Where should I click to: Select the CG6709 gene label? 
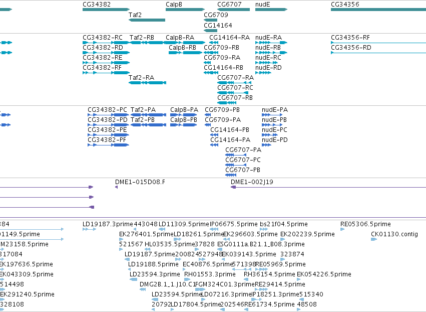pyautogui.click(x=216, y=15)
